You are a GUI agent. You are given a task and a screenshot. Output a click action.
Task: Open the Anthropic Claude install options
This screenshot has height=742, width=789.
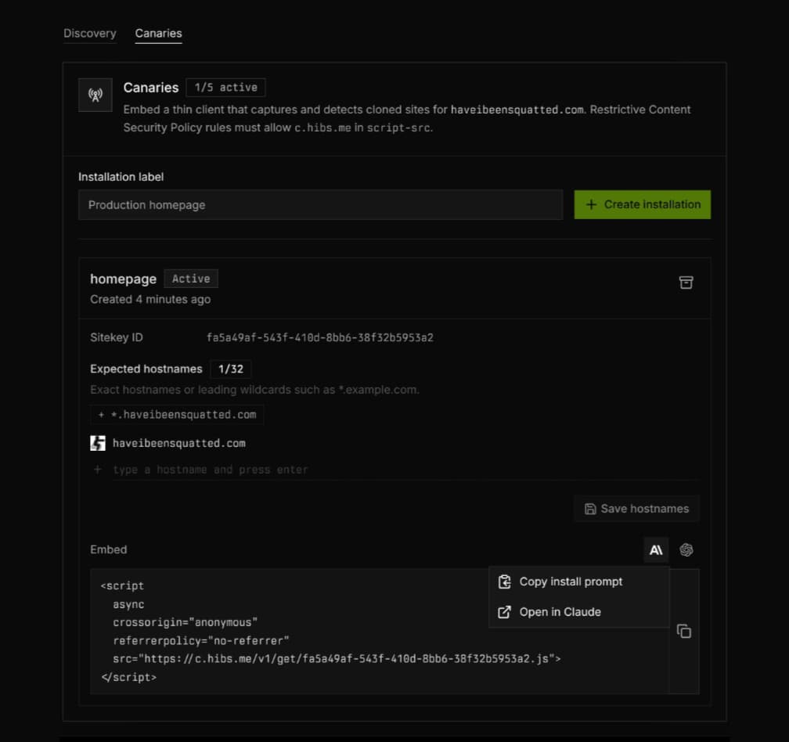(656, 549)
